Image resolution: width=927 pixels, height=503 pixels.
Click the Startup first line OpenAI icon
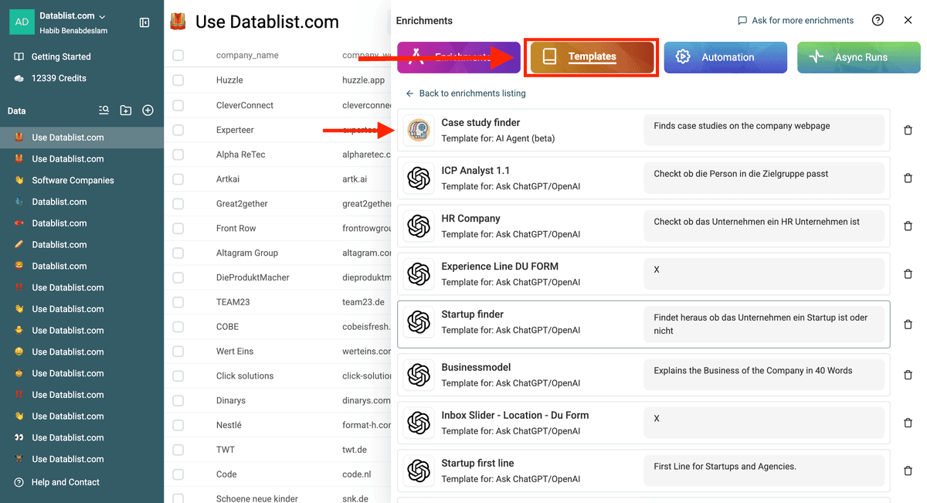click(419, 471)
